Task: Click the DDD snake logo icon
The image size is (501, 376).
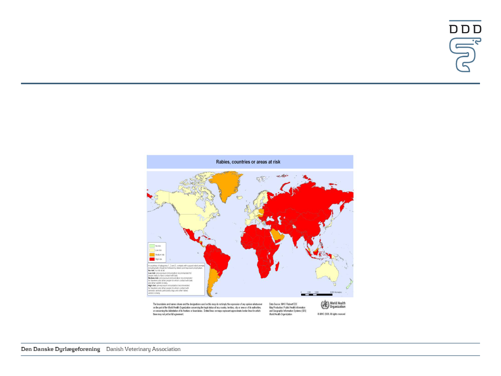Action: click(465, 46)
